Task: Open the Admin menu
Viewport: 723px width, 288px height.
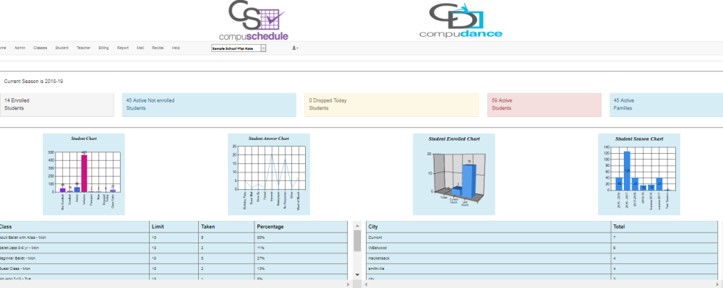Action: pos(20,48)
